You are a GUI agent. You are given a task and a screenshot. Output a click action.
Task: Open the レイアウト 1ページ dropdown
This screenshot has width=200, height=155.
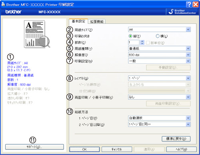pyautogui.click(x=159, y=78)
